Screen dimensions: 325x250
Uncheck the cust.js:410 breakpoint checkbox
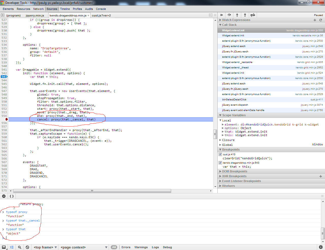point(220,154)
